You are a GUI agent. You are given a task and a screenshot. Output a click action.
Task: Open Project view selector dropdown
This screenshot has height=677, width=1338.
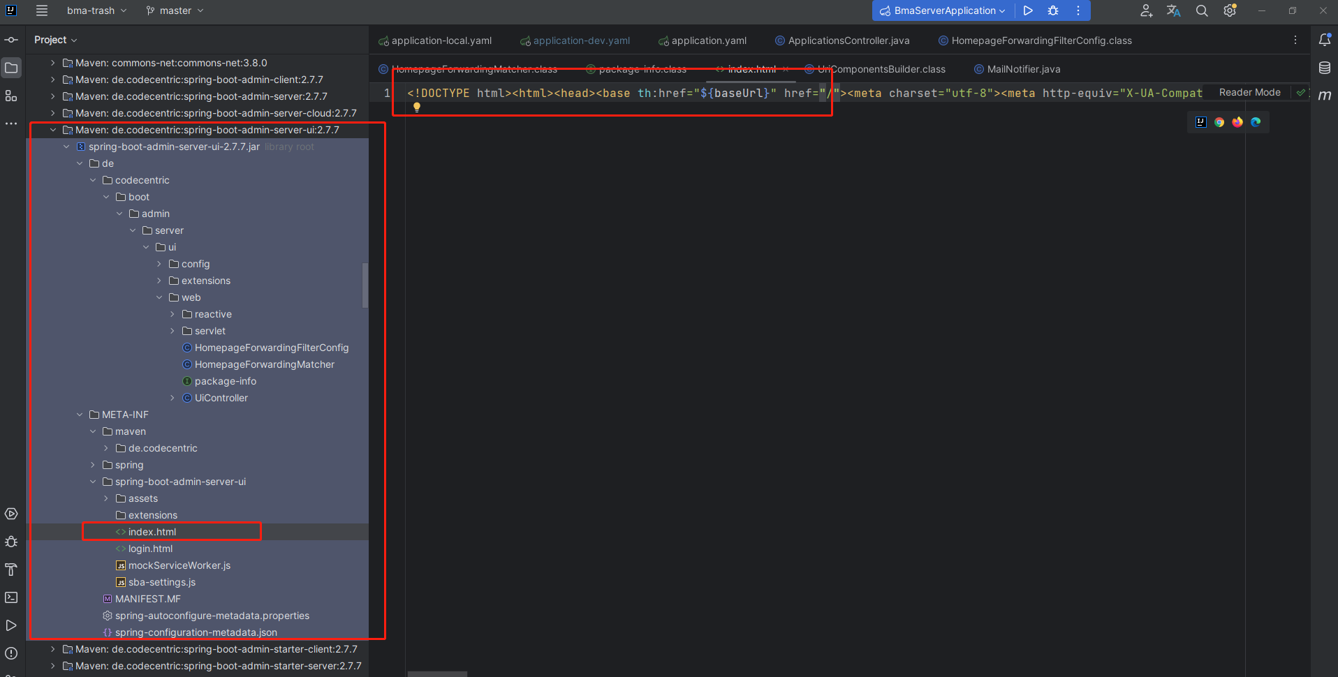click(x=56, y=40)
